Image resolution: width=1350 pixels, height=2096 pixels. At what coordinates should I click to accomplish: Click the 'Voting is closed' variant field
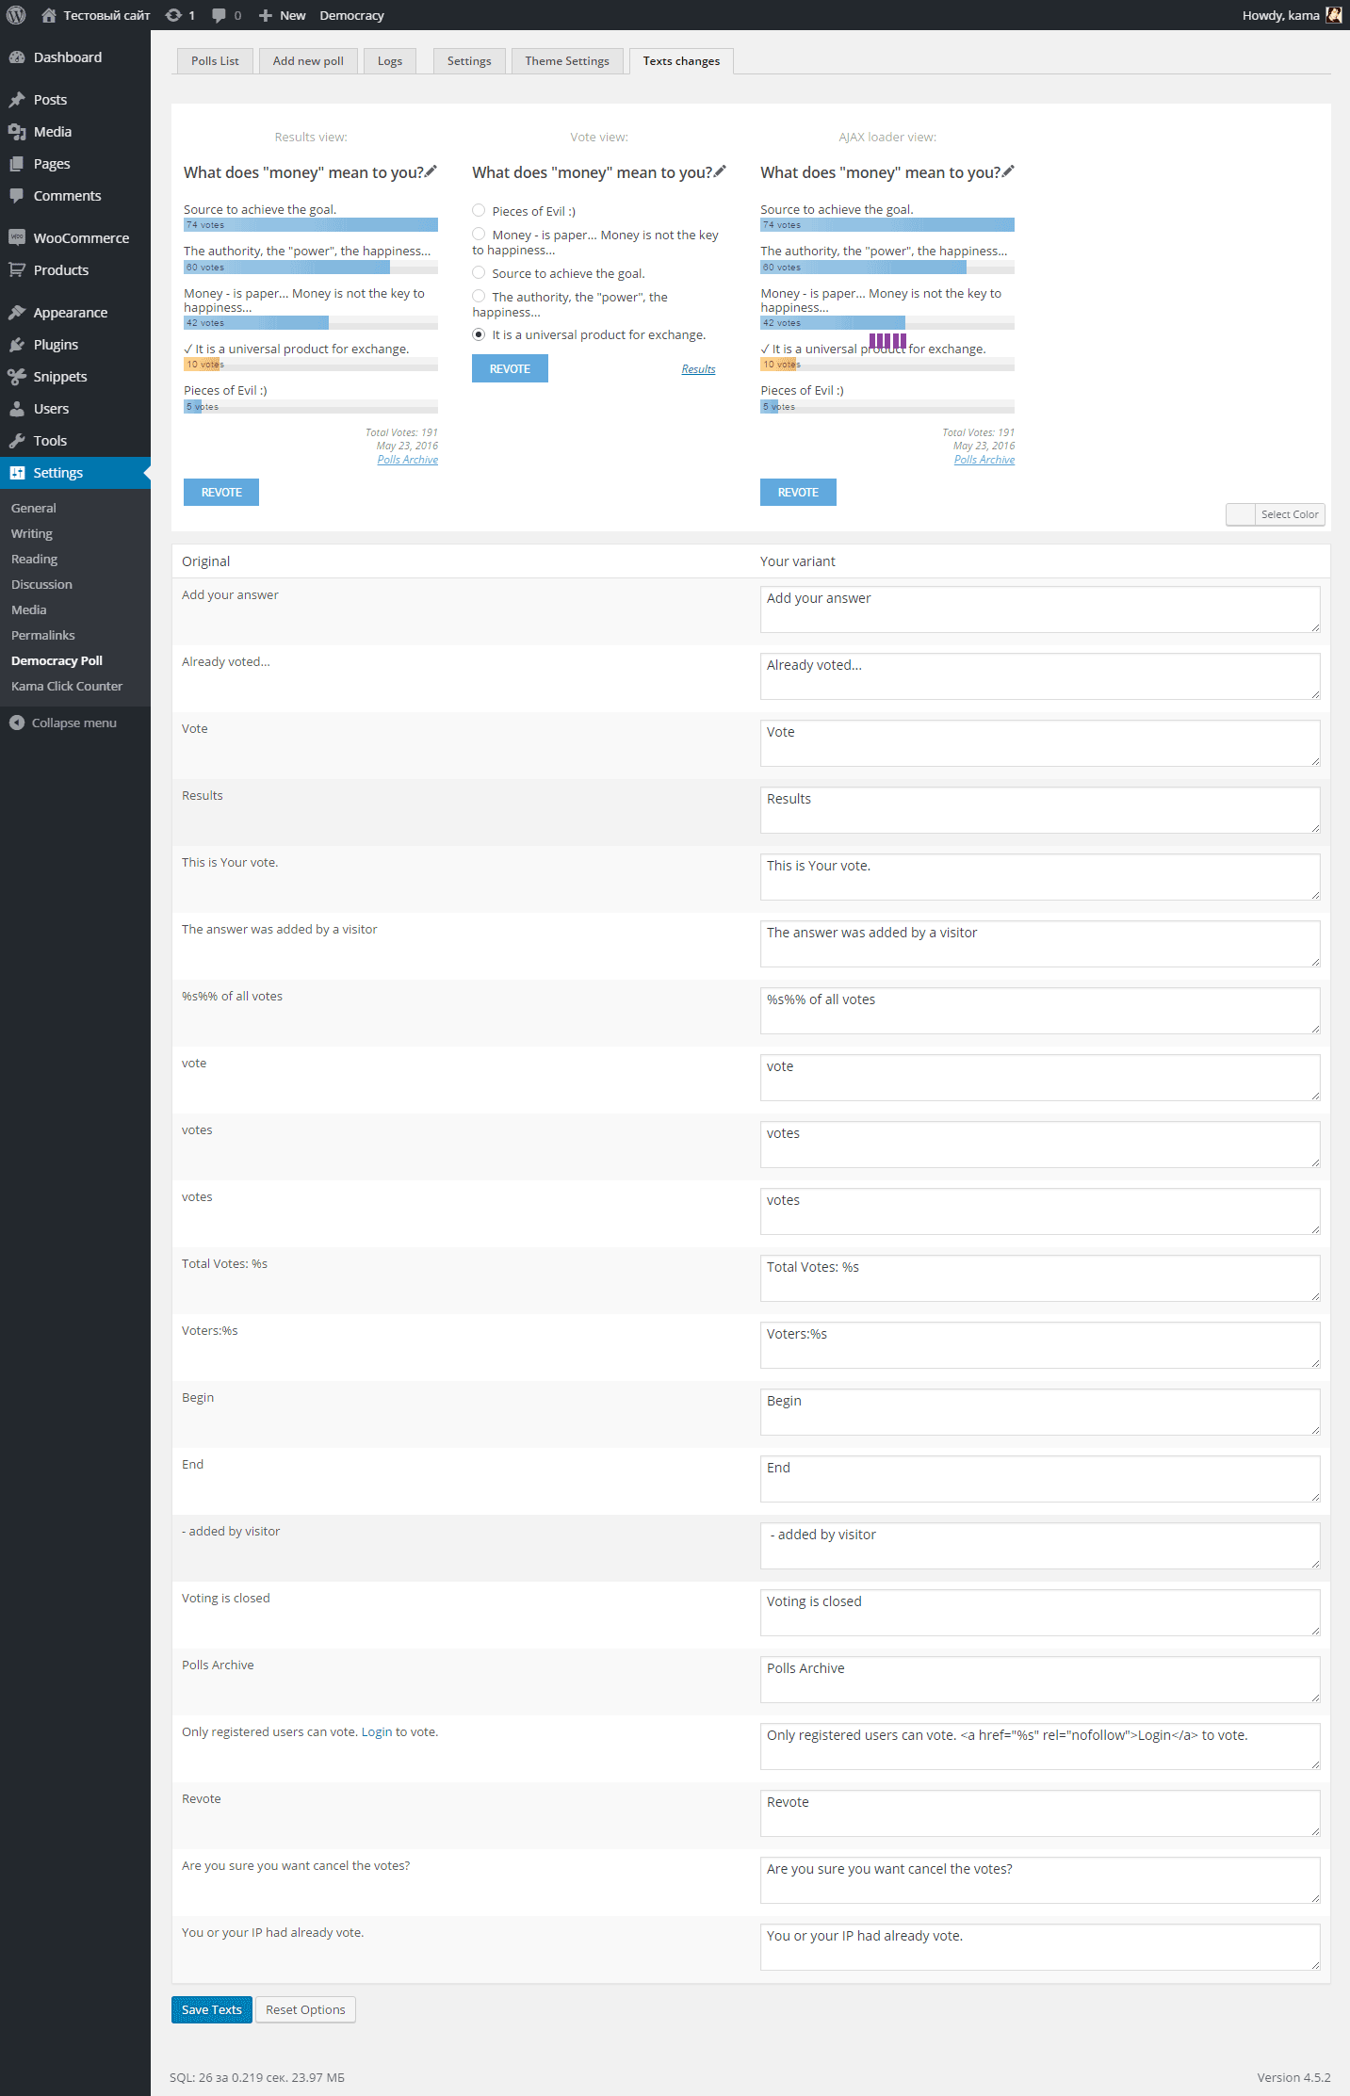coord(1040,1613)
